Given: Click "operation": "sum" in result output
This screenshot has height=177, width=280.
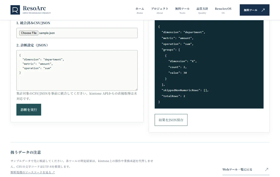Looking at the screenshot, I should tap(177, 44).
